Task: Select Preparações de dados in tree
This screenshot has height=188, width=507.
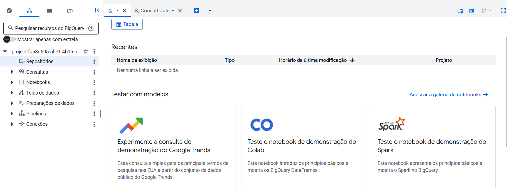Action: [50, 103]
